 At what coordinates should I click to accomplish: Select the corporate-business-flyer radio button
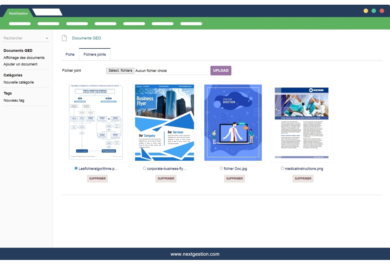coord(145,169)
